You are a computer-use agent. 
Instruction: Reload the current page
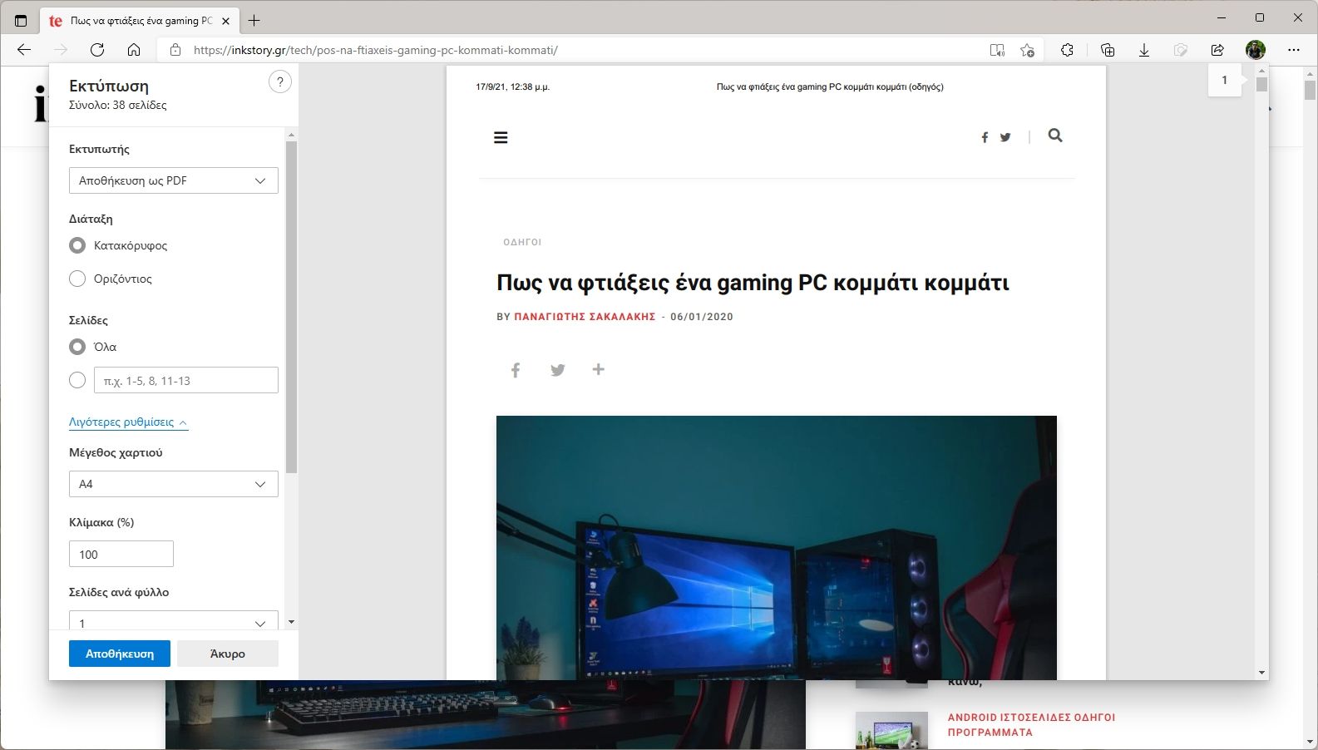pos(97,50)
